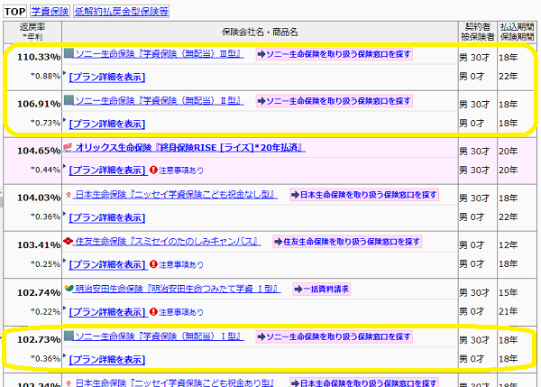This screenshot has height=387, width=541.
Task: Click Meiji Yasuda green logo icon
Action: coord(69,288)
